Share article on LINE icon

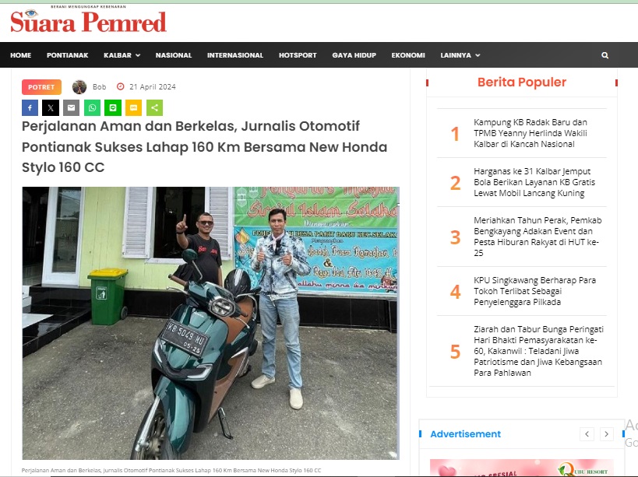coord(113,107)
